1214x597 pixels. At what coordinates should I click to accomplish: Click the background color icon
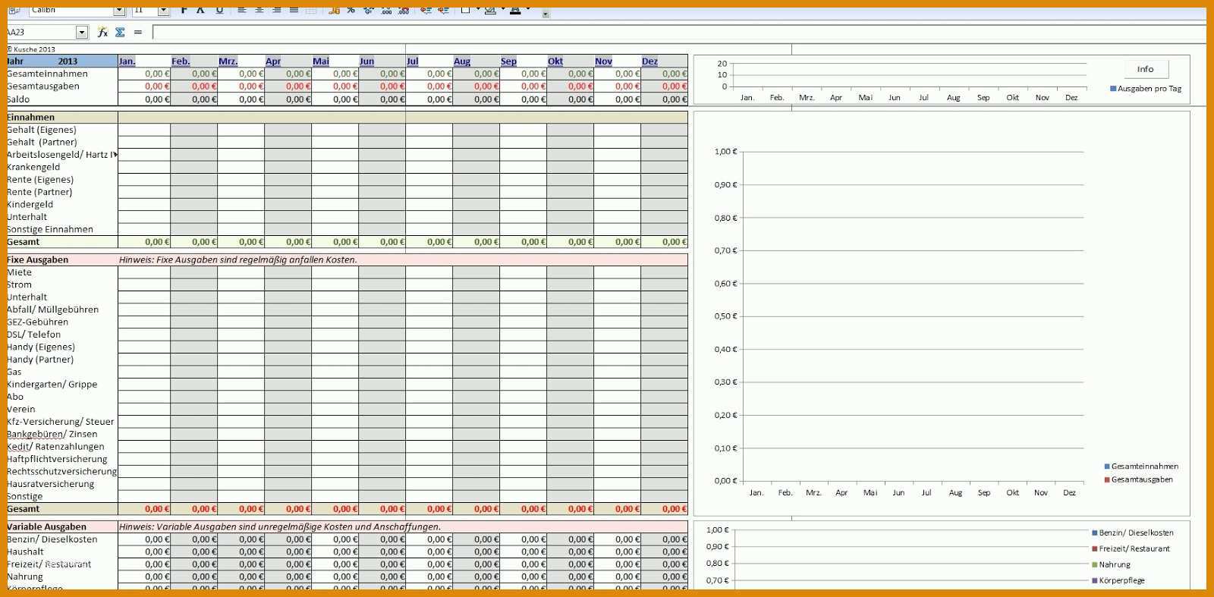point(490,11)
